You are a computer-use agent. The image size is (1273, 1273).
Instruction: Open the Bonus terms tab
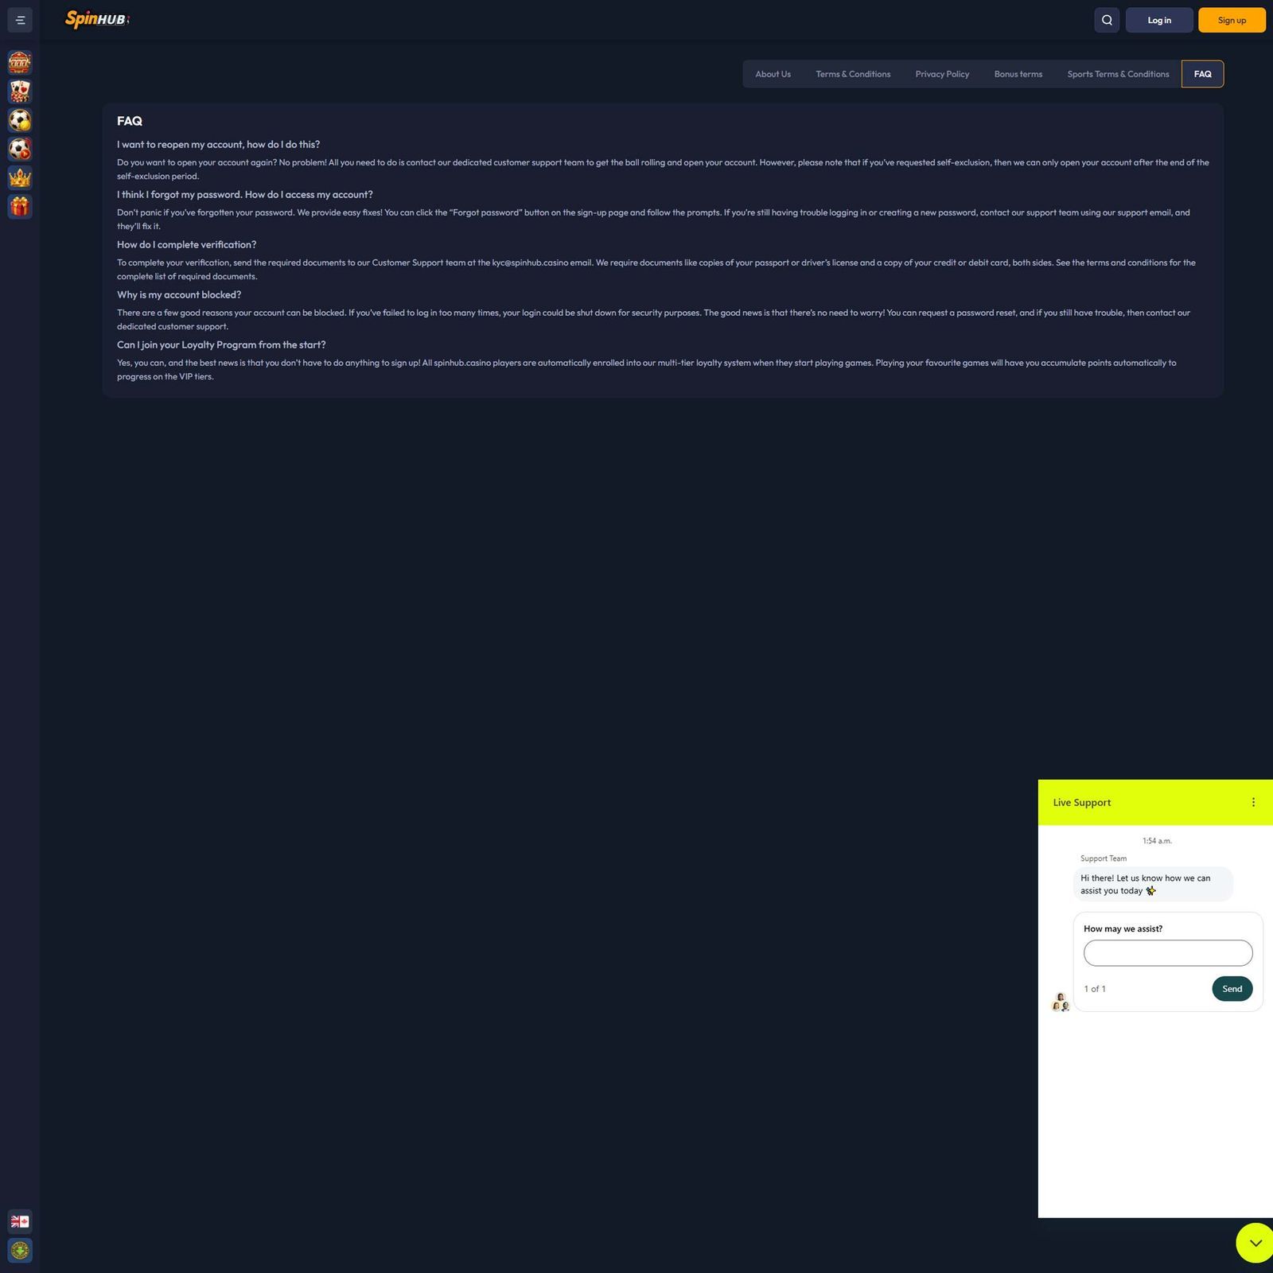click(1018, 74)
